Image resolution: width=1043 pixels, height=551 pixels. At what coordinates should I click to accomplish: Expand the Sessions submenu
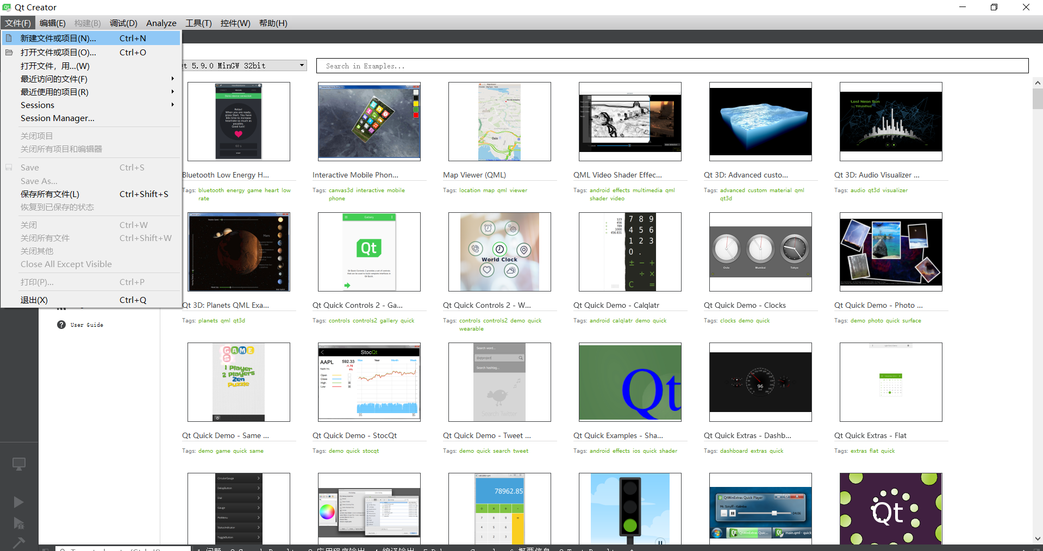(91, 105)
